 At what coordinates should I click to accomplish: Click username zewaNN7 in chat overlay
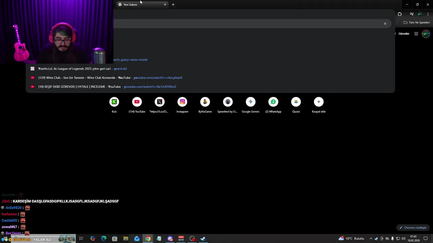(9, 227)
